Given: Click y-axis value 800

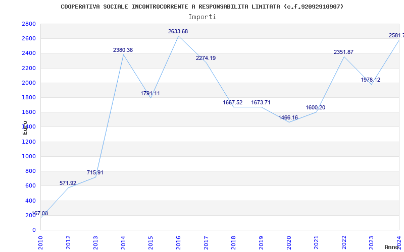Looking at the screenshot, I should [x=31, y=171].
